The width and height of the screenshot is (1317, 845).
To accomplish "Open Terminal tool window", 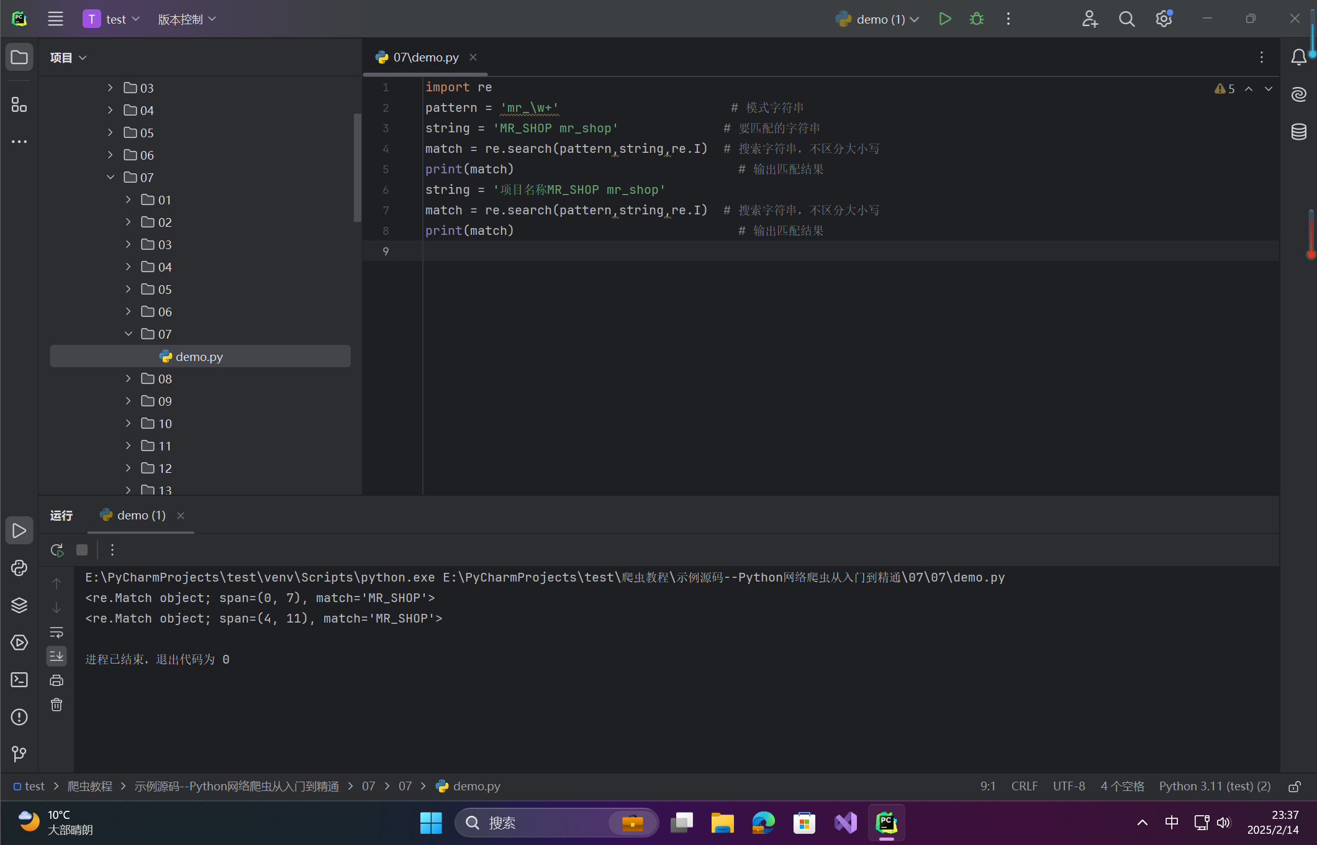I will pyautogui.click(x=19, y=680).
